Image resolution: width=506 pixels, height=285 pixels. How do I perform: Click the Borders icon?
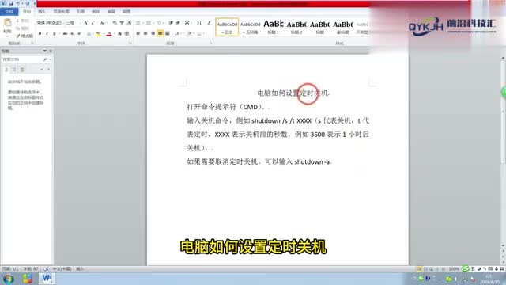200,33
